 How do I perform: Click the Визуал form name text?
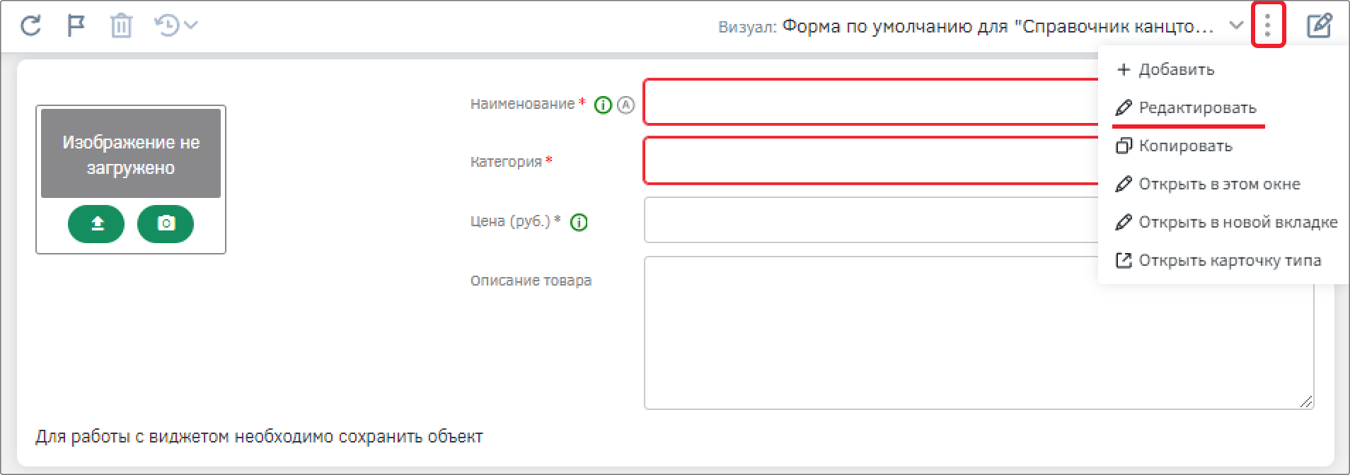coord(998,27)
